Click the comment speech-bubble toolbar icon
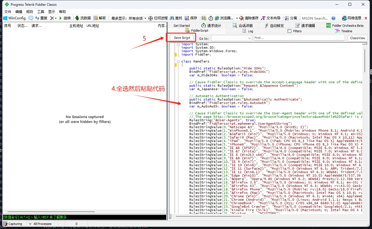The image size is (372, 229). (x=31, y=18)
